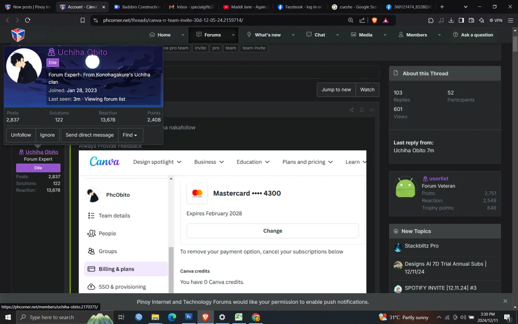Dismiss the push notification banner
This screenshot has height=324, width=518.
[x=505, y=301]
